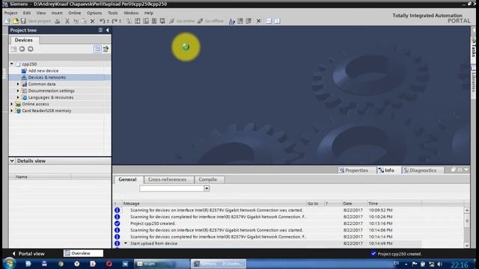Viewport: 479px width, 269px height.
Task: Select Add new device in tree
Action: tap(43, 71)
